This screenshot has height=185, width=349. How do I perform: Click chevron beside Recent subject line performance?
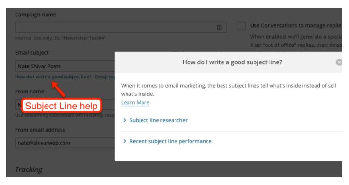[125, 141]
